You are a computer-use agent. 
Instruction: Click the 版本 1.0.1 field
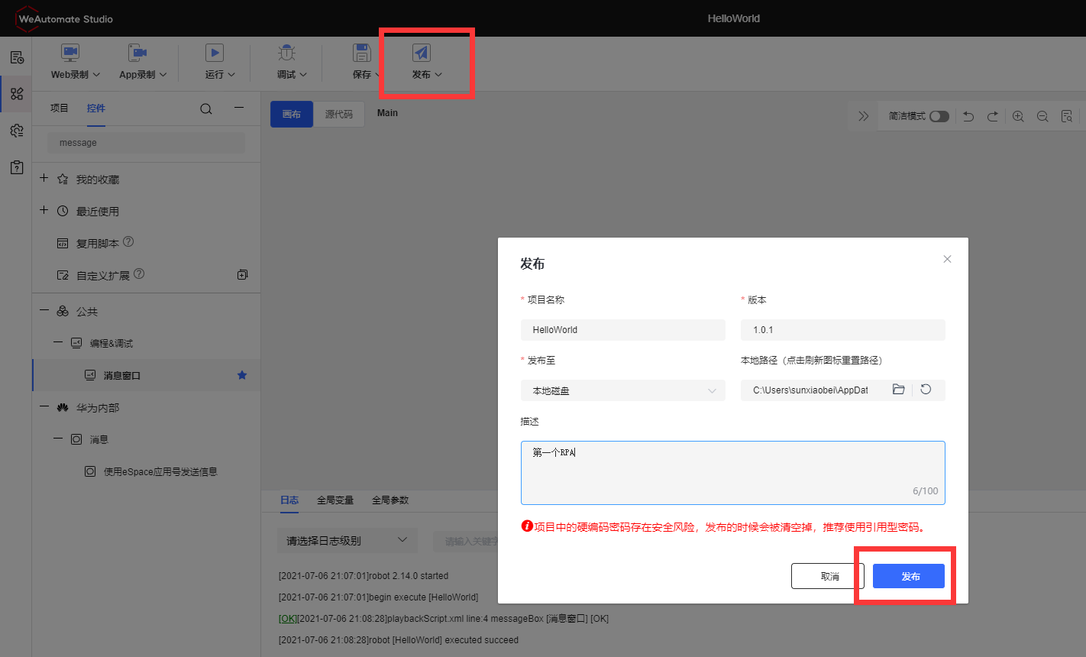tap(843, 330)
